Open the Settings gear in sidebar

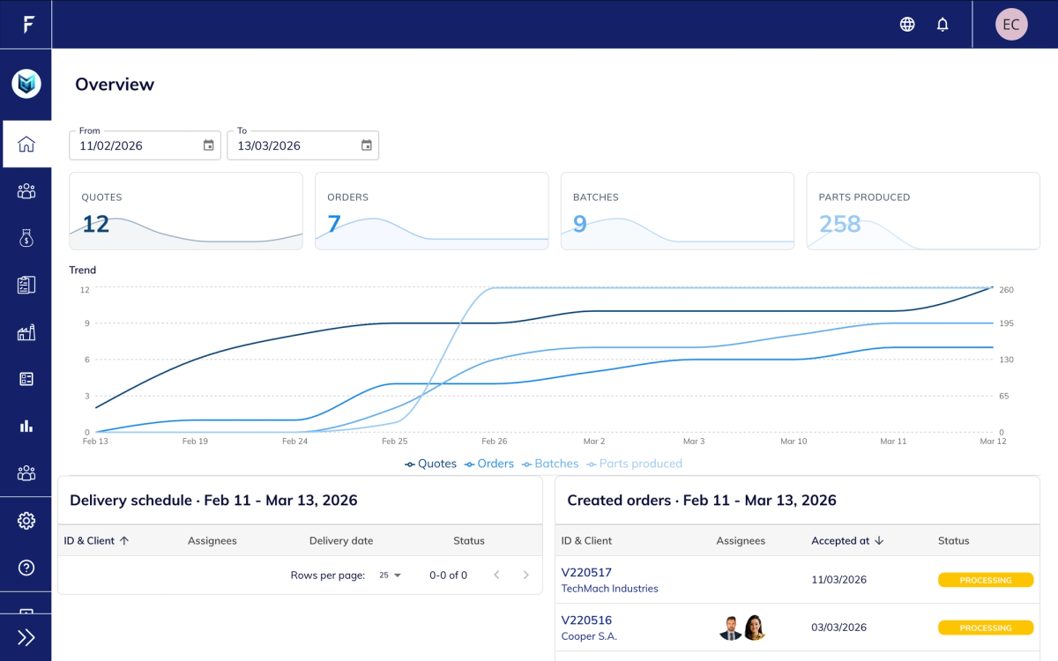[26, 521]
